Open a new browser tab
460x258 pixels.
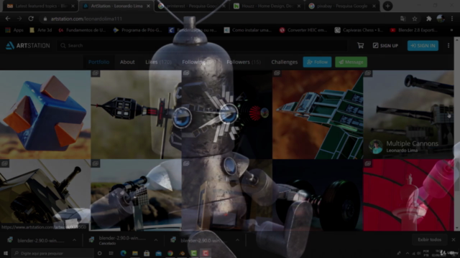[387, 6]
